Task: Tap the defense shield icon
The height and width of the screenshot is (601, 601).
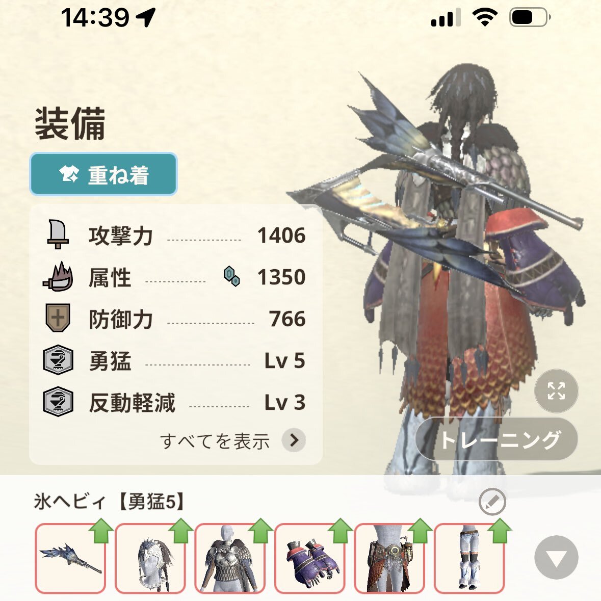Action: pyautogui.click(x=58, y=318)
